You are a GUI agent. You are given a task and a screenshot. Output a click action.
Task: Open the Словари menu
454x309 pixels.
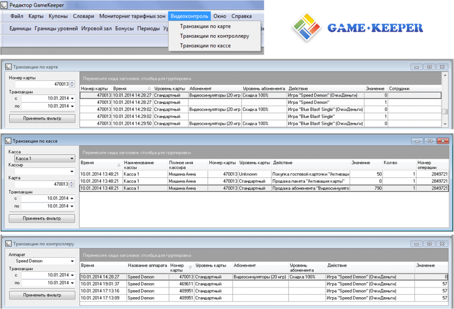click(x=83, y=16)
